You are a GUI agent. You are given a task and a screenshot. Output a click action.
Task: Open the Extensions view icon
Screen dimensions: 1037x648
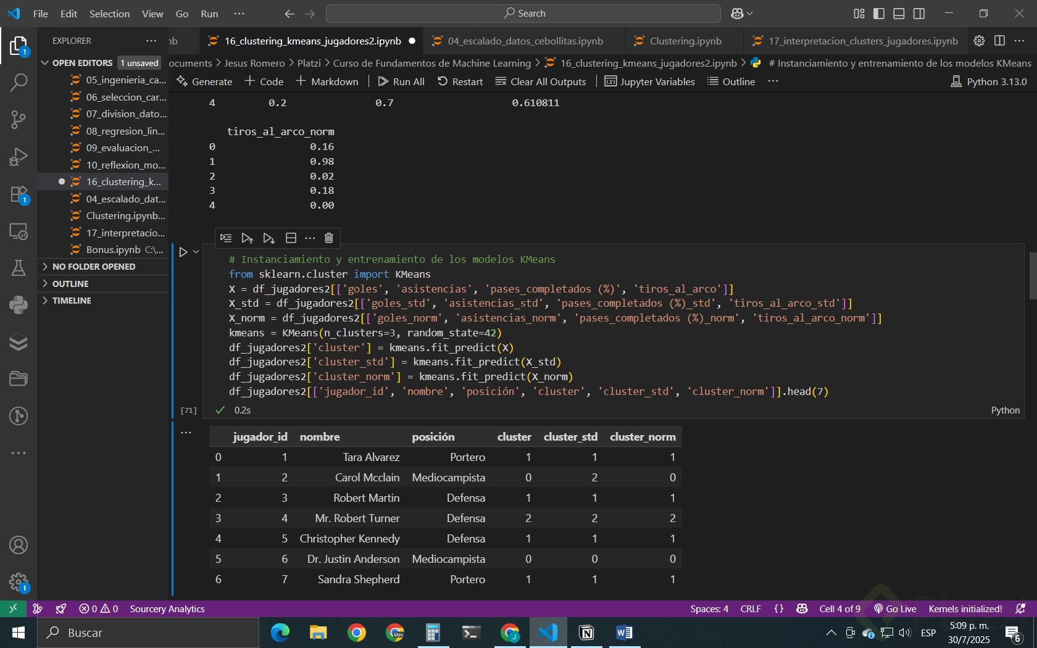pos(19,194)
